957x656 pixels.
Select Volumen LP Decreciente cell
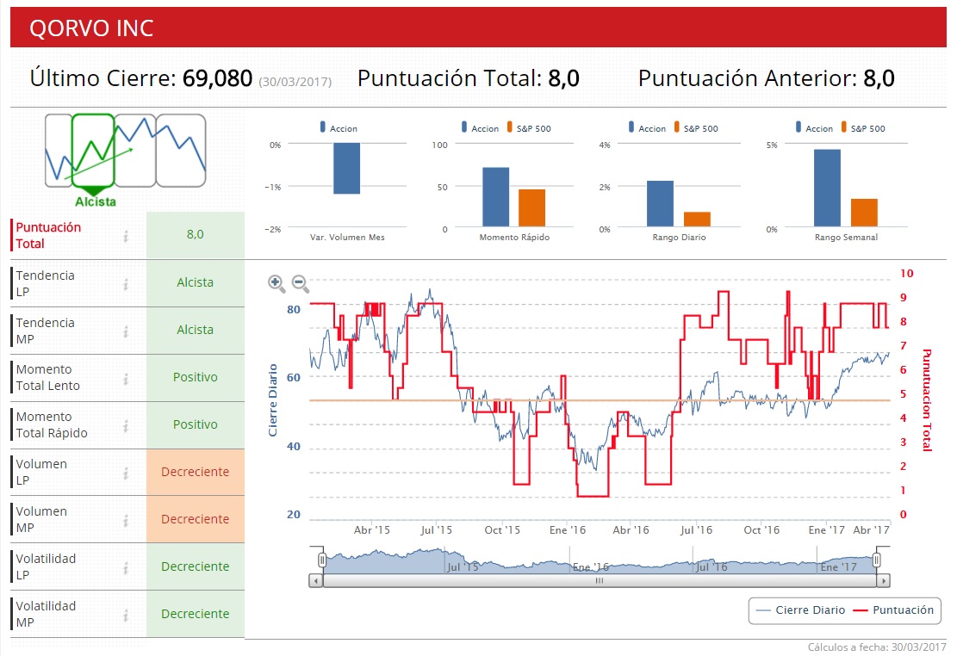point(196,472)
